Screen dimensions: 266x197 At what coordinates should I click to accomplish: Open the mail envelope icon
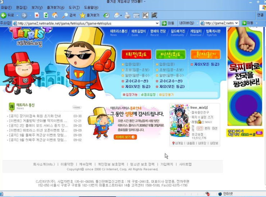[x=117, y=15]
